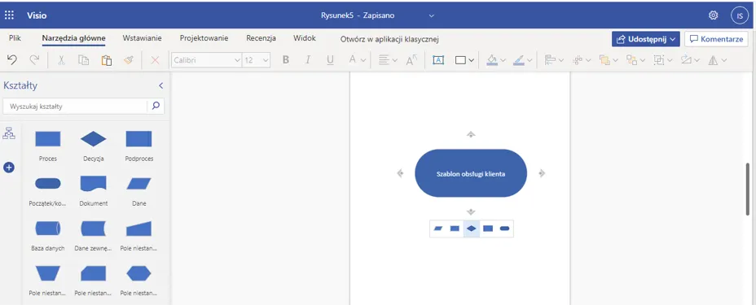The image size is (756, 305).
Task: Switch to Widok tab
Action: (x=304, y=38)
